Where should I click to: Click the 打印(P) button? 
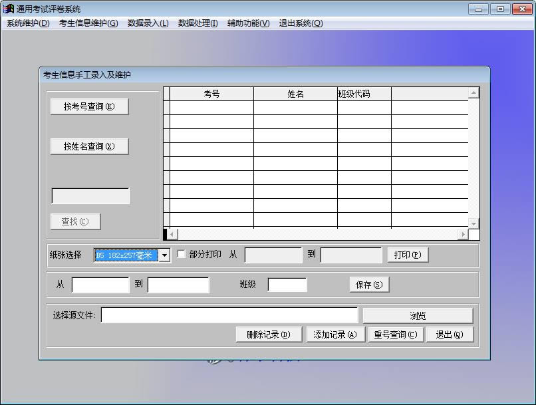[408, 255]
